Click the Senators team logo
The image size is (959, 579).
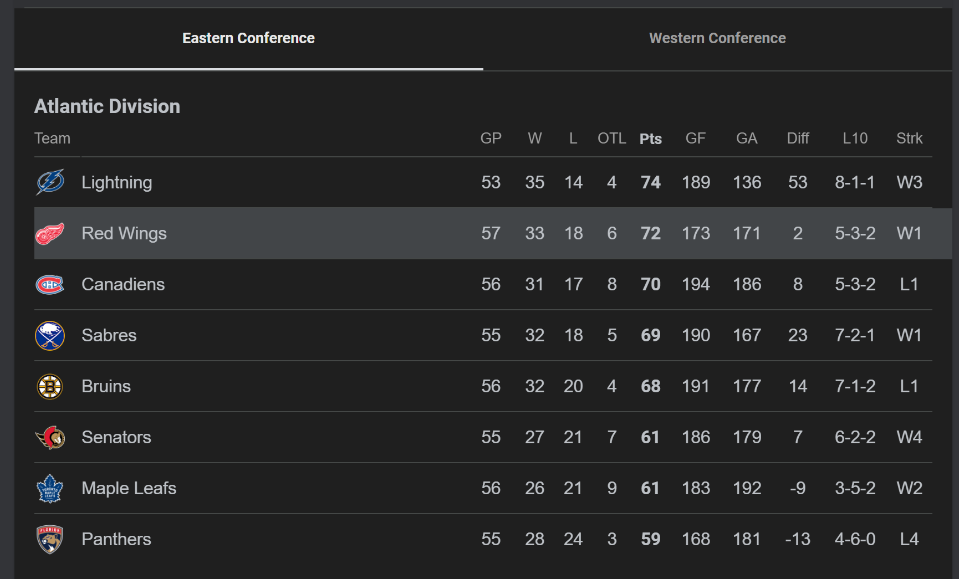pos(50,438)
